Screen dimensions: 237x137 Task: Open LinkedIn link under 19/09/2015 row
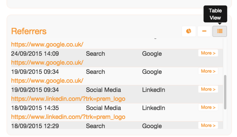(x=68, y=99)
